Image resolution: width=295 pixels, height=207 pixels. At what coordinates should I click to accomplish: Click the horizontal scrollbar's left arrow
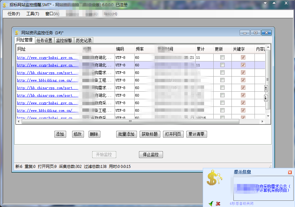pyautogui.click(x=18, y=121)
